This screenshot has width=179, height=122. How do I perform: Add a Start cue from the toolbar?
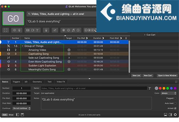pyautogui.click(x=86, y=30)
